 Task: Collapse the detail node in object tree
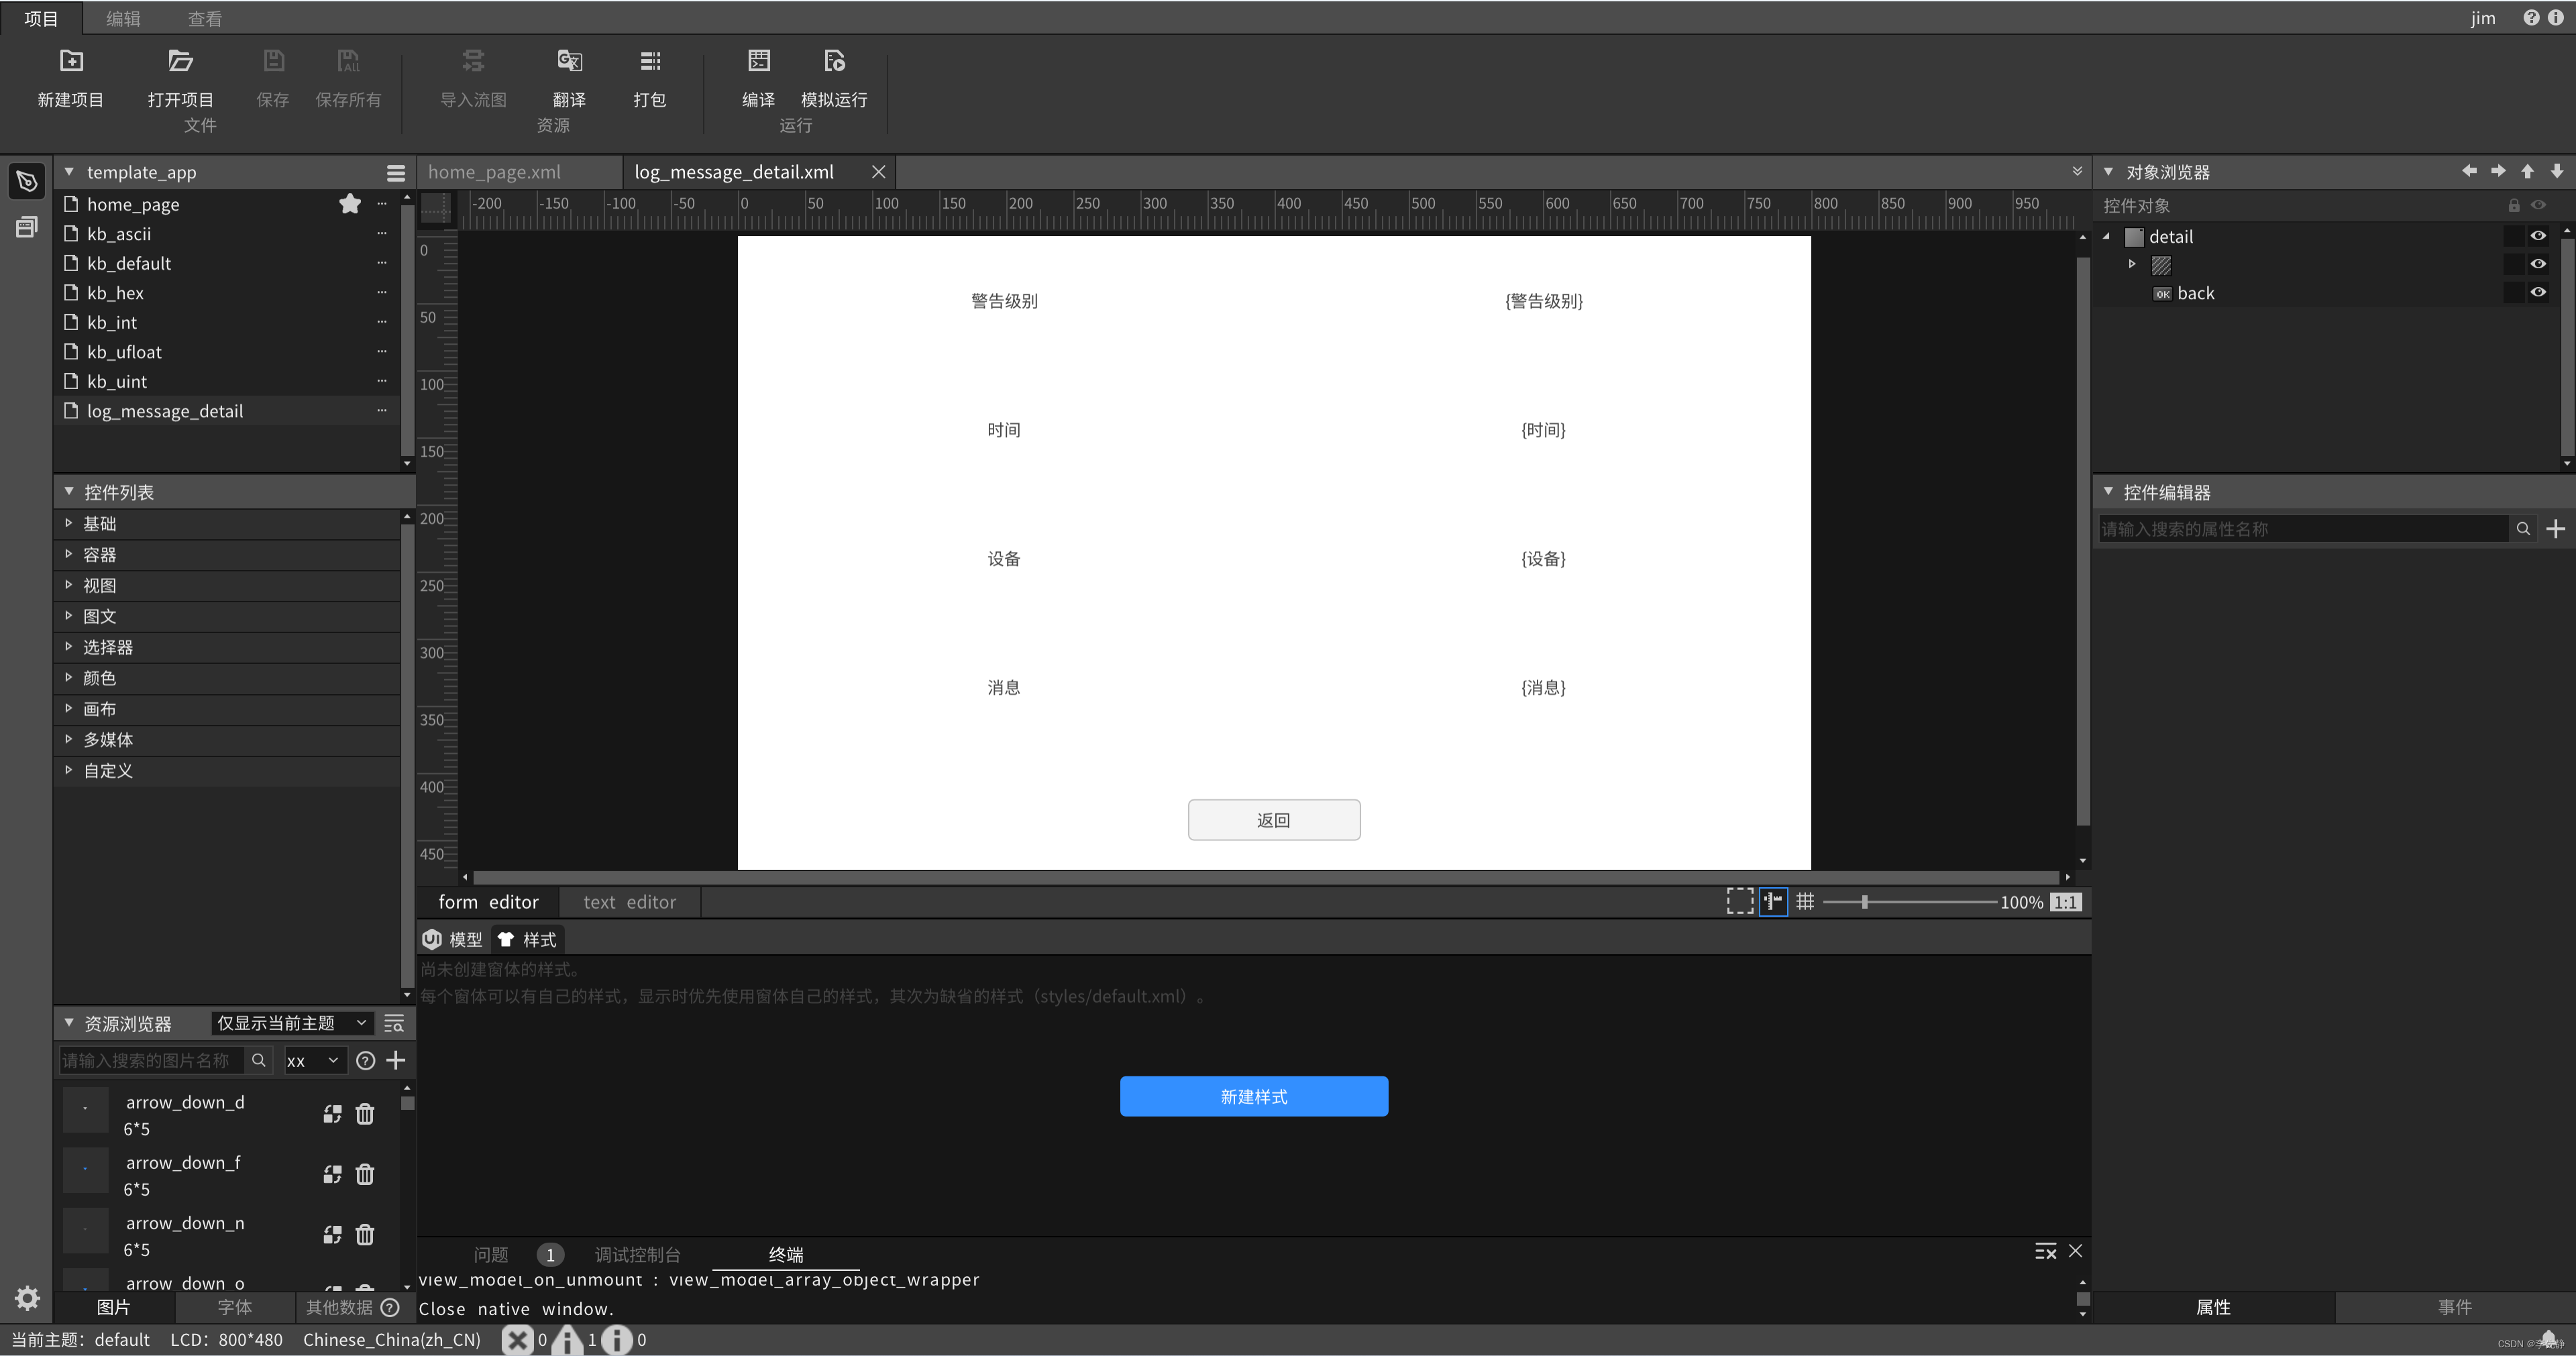click(x=2107, y=237)
